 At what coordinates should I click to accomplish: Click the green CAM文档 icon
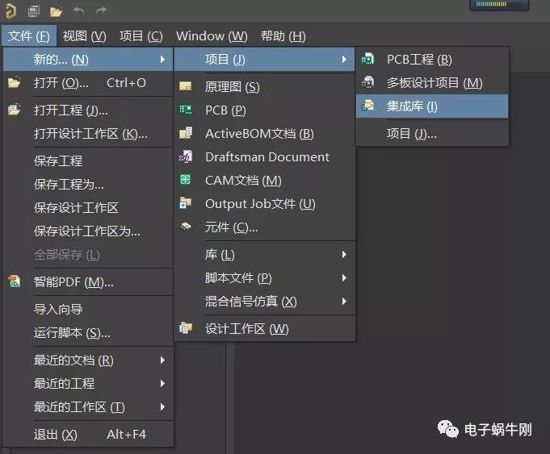coord(185,180)
